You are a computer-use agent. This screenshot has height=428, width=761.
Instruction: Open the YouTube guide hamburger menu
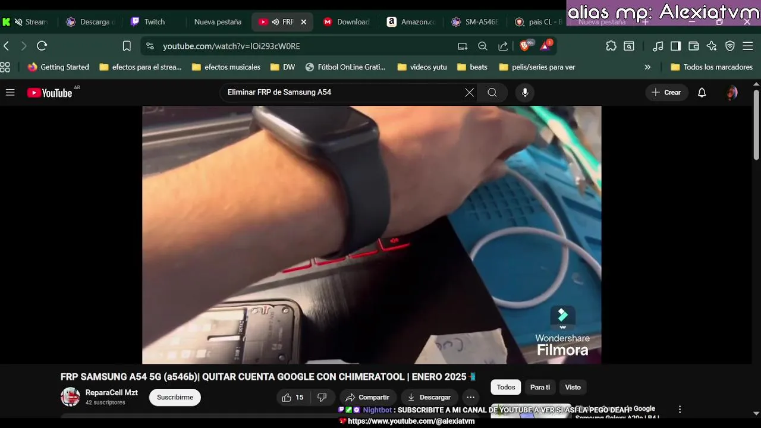click(x=10, y=92)
